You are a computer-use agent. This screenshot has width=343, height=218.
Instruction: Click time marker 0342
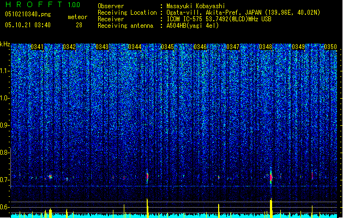(x=69, y=47)
